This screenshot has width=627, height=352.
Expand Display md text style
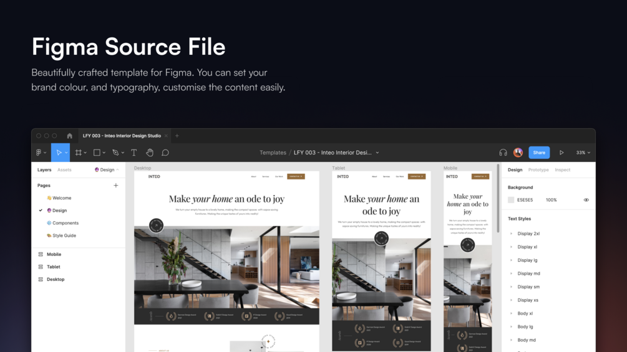(511, 274)
